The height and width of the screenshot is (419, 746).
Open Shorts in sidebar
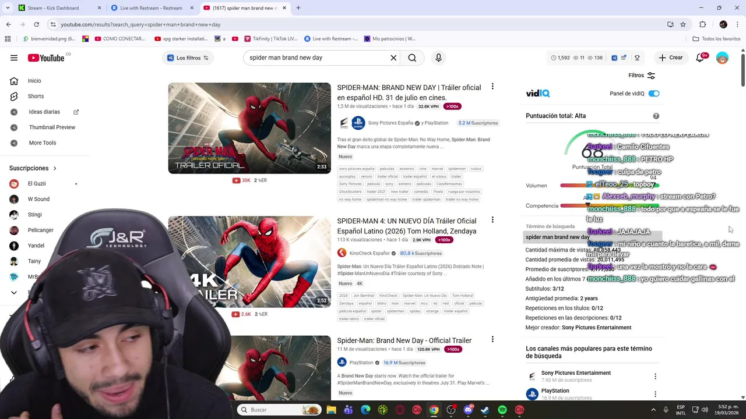[35, 96]
